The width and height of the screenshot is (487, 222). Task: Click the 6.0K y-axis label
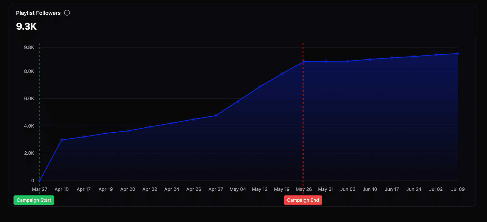coord(29,98)
